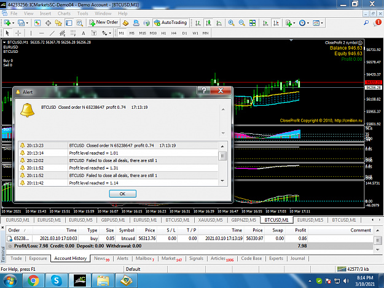Image resolution: width=384 pixels, height=288 pixels.
Task: Zoom out on the chart
Action: click(x=241, y=23)
